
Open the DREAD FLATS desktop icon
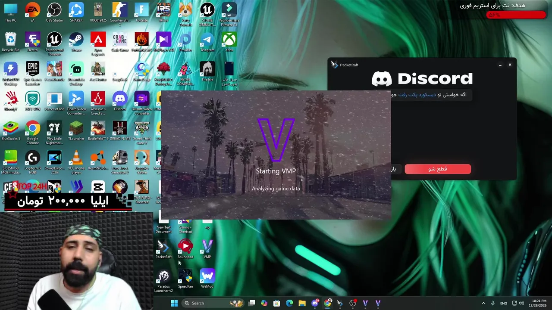[x=120, y=130]
